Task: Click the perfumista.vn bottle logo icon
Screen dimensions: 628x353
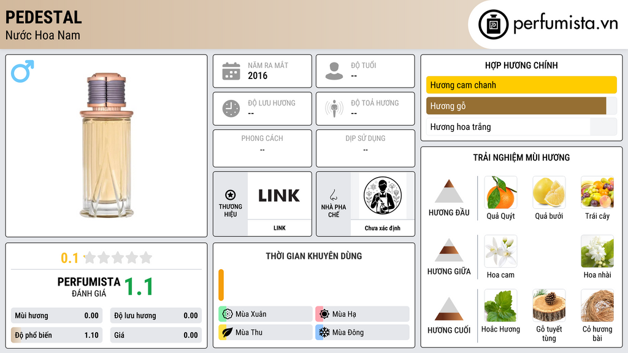Action: pyautogui.click(x=493, y=25)
